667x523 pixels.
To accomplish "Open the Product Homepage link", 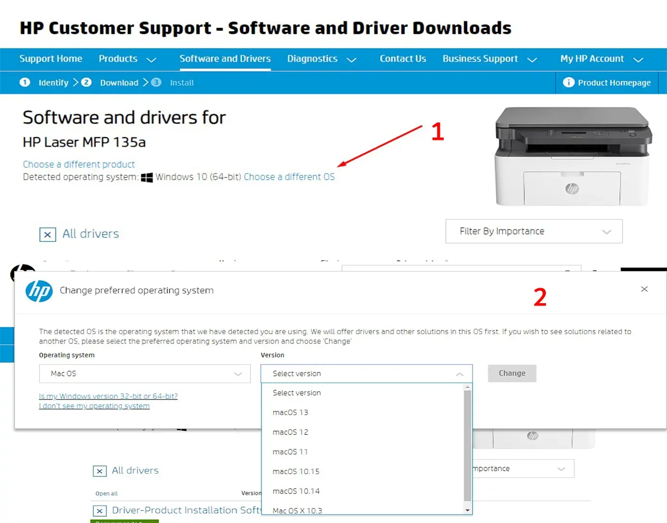I will click(614, 83).
